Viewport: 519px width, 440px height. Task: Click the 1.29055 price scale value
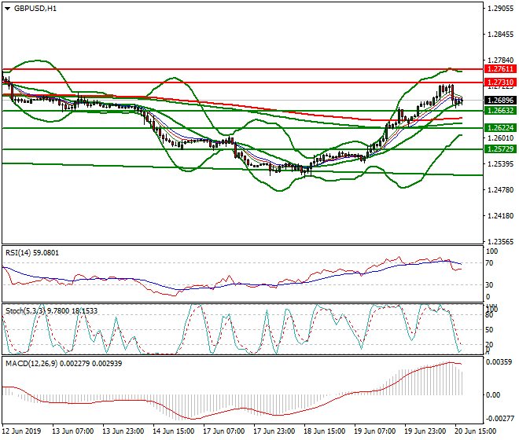(x=501, y=9)
